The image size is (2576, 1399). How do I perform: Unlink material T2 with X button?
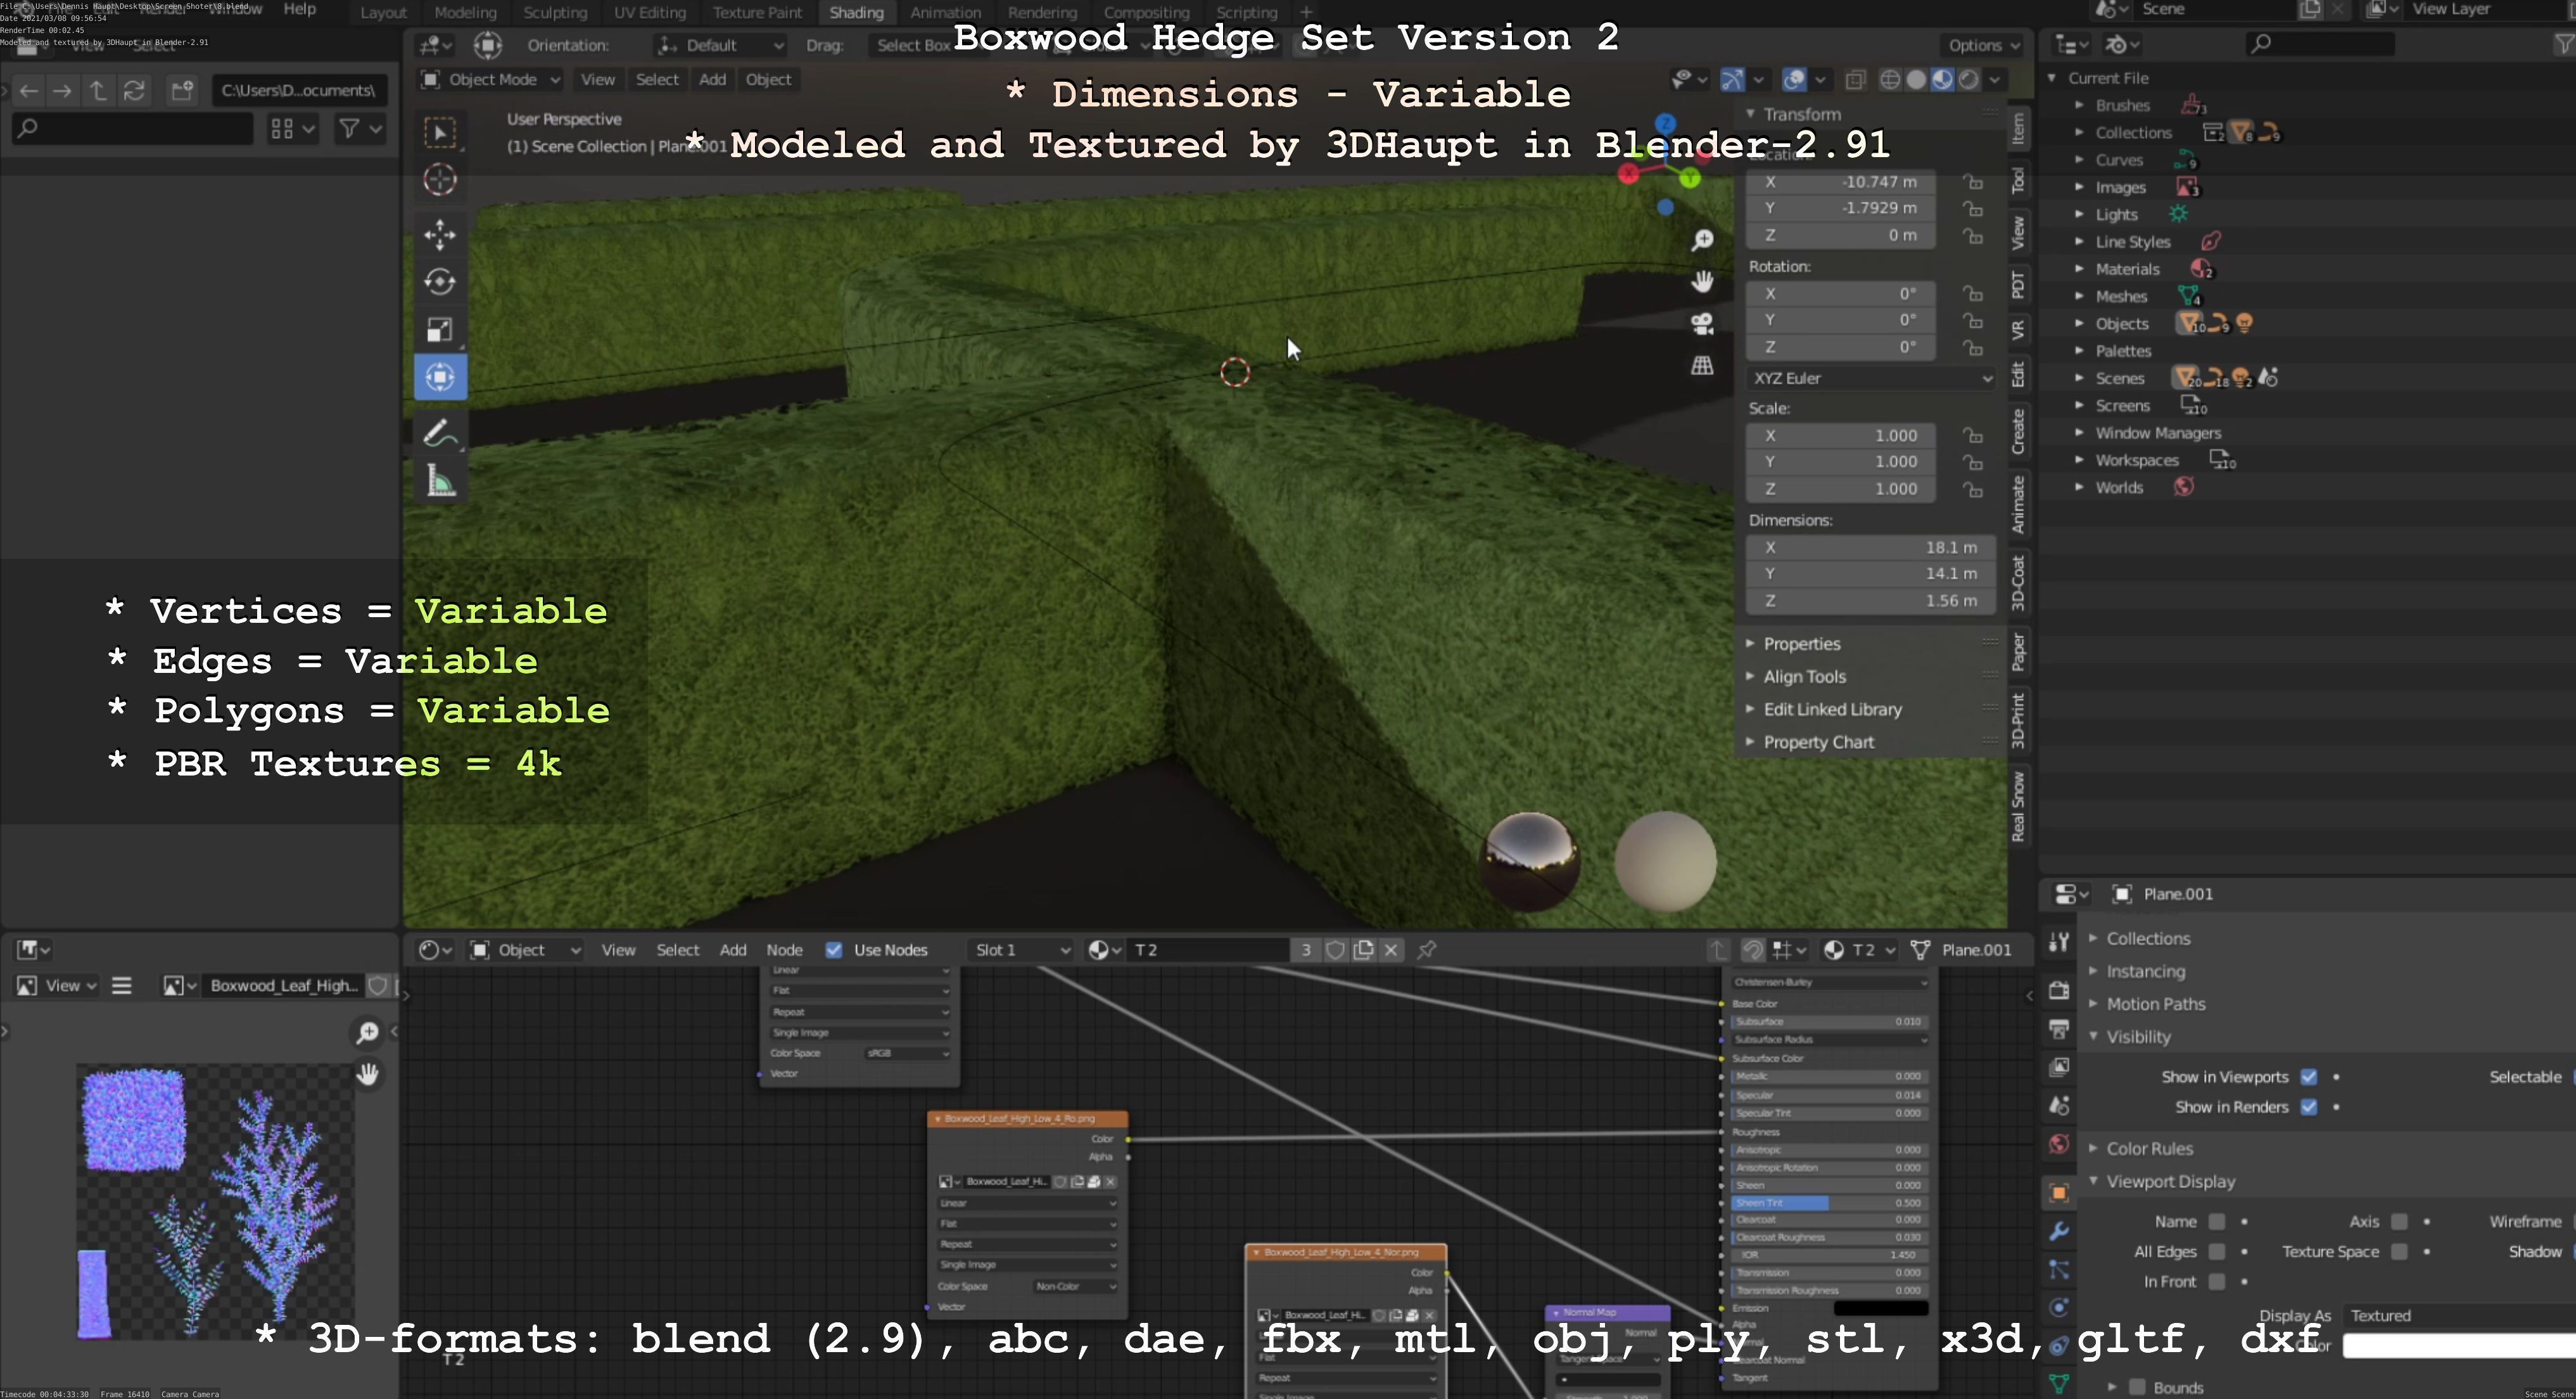click(x=1391, y=950)
